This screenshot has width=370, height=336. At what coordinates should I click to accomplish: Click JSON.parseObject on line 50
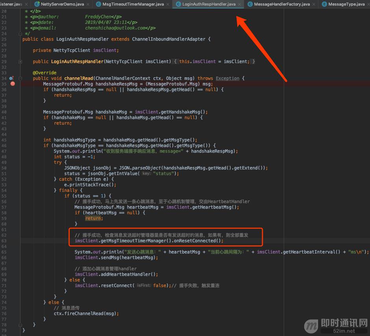pos(140,168)
